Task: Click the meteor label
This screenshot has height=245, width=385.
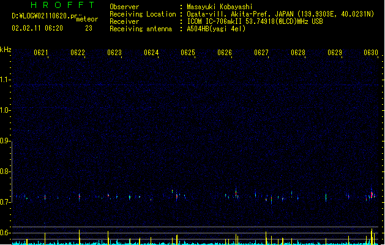Action: [87, 19]
